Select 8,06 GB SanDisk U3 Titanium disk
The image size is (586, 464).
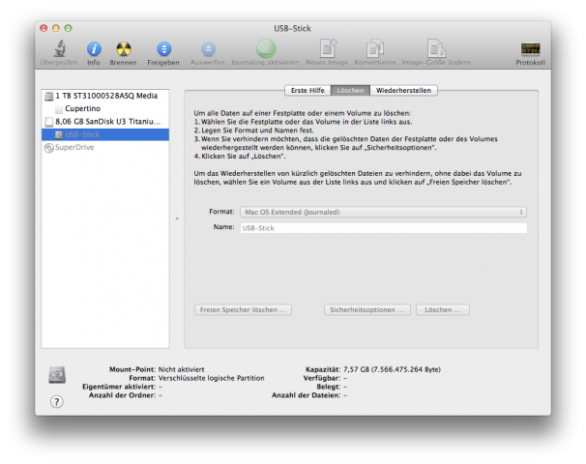point(105,122)
